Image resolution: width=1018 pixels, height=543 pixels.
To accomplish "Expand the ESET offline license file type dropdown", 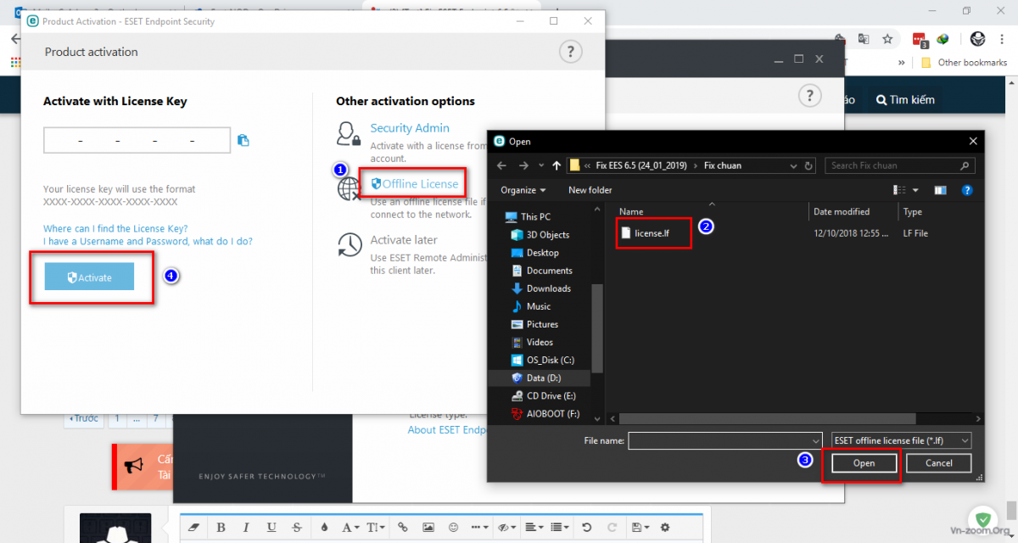I will pyautogui.click(x=901, y=440).
